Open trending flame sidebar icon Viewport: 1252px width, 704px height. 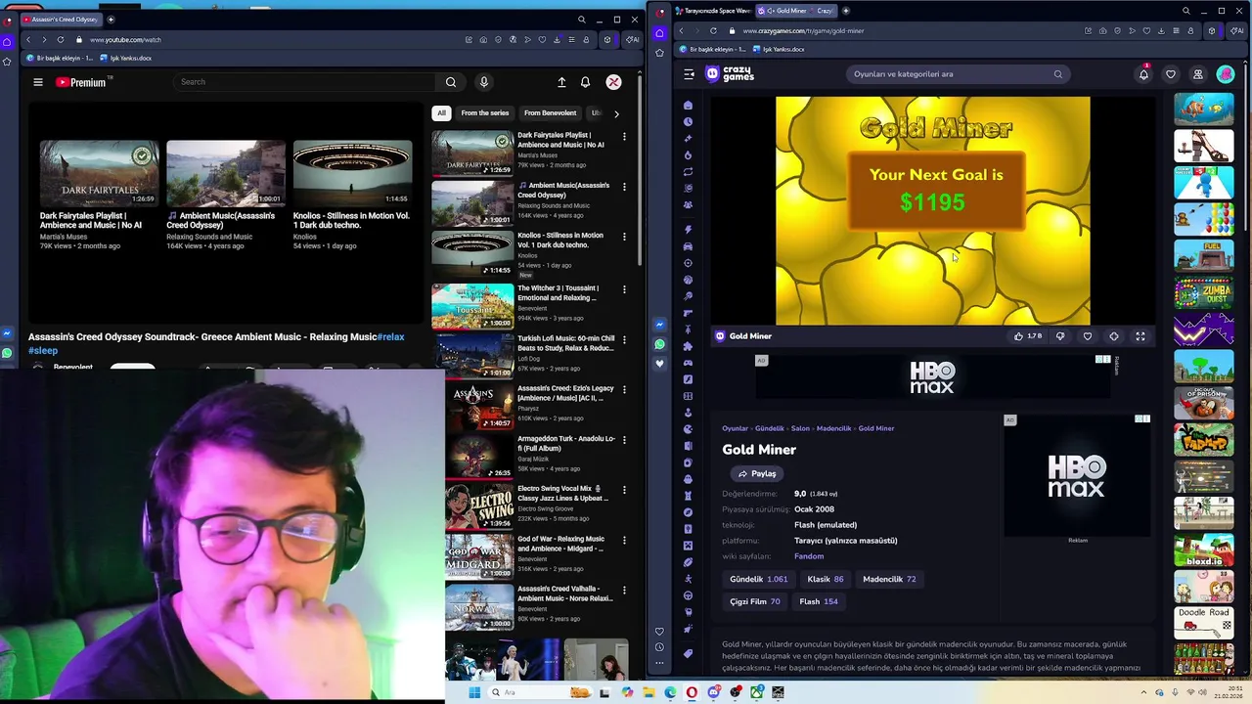pyautogui.click(x=689, y=155)
